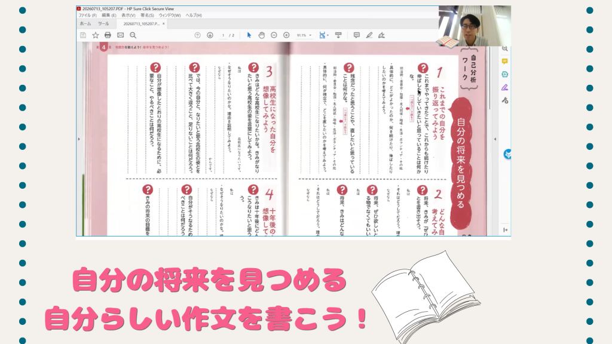Add a sticky note comment
The image size is (612, 344).
click(356, 35)
